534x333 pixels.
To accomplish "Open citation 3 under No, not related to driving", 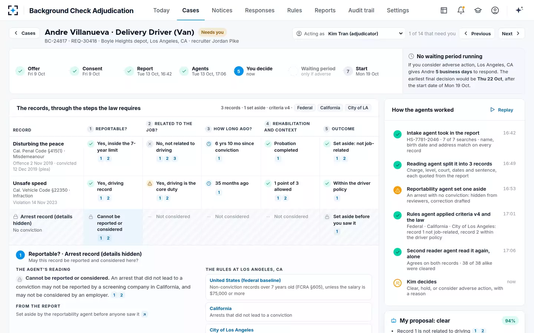I will 175,159.
